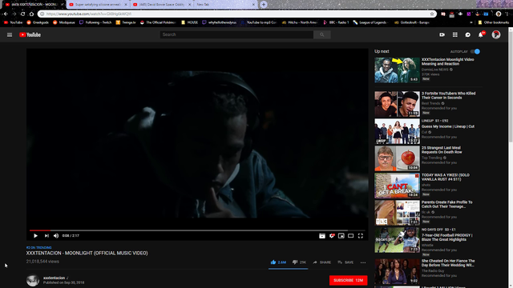Open the browser three-dot menu
This screenshot has height=288, width=513.
(x=507, y=14)
